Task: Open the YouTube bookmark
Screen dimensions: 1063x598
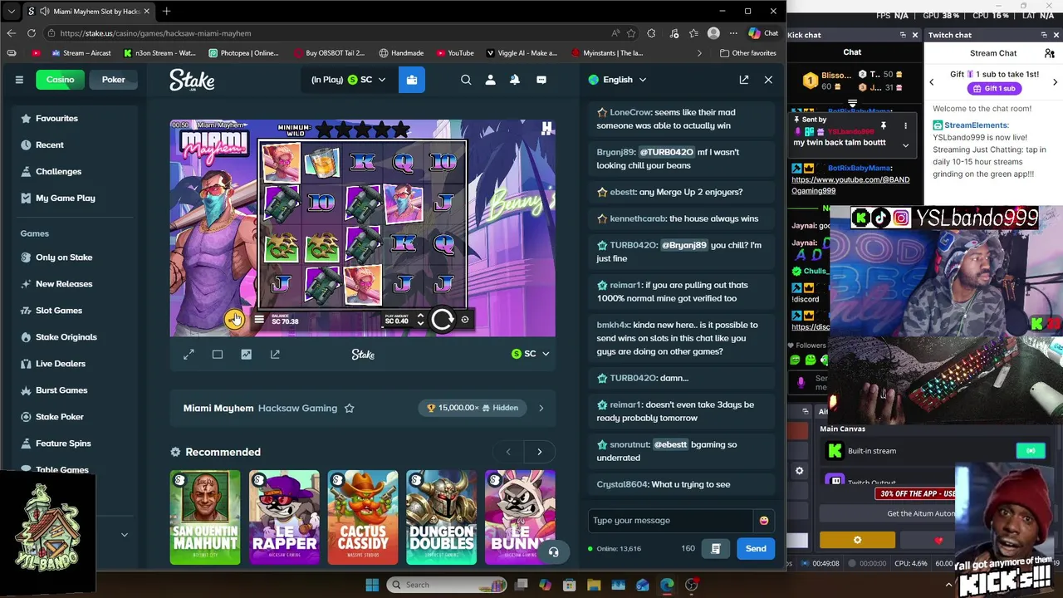Action: tap(455, 53)
